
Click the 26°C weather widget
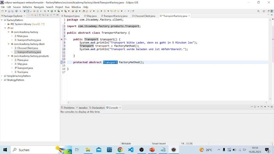click(x=206, y=150)
